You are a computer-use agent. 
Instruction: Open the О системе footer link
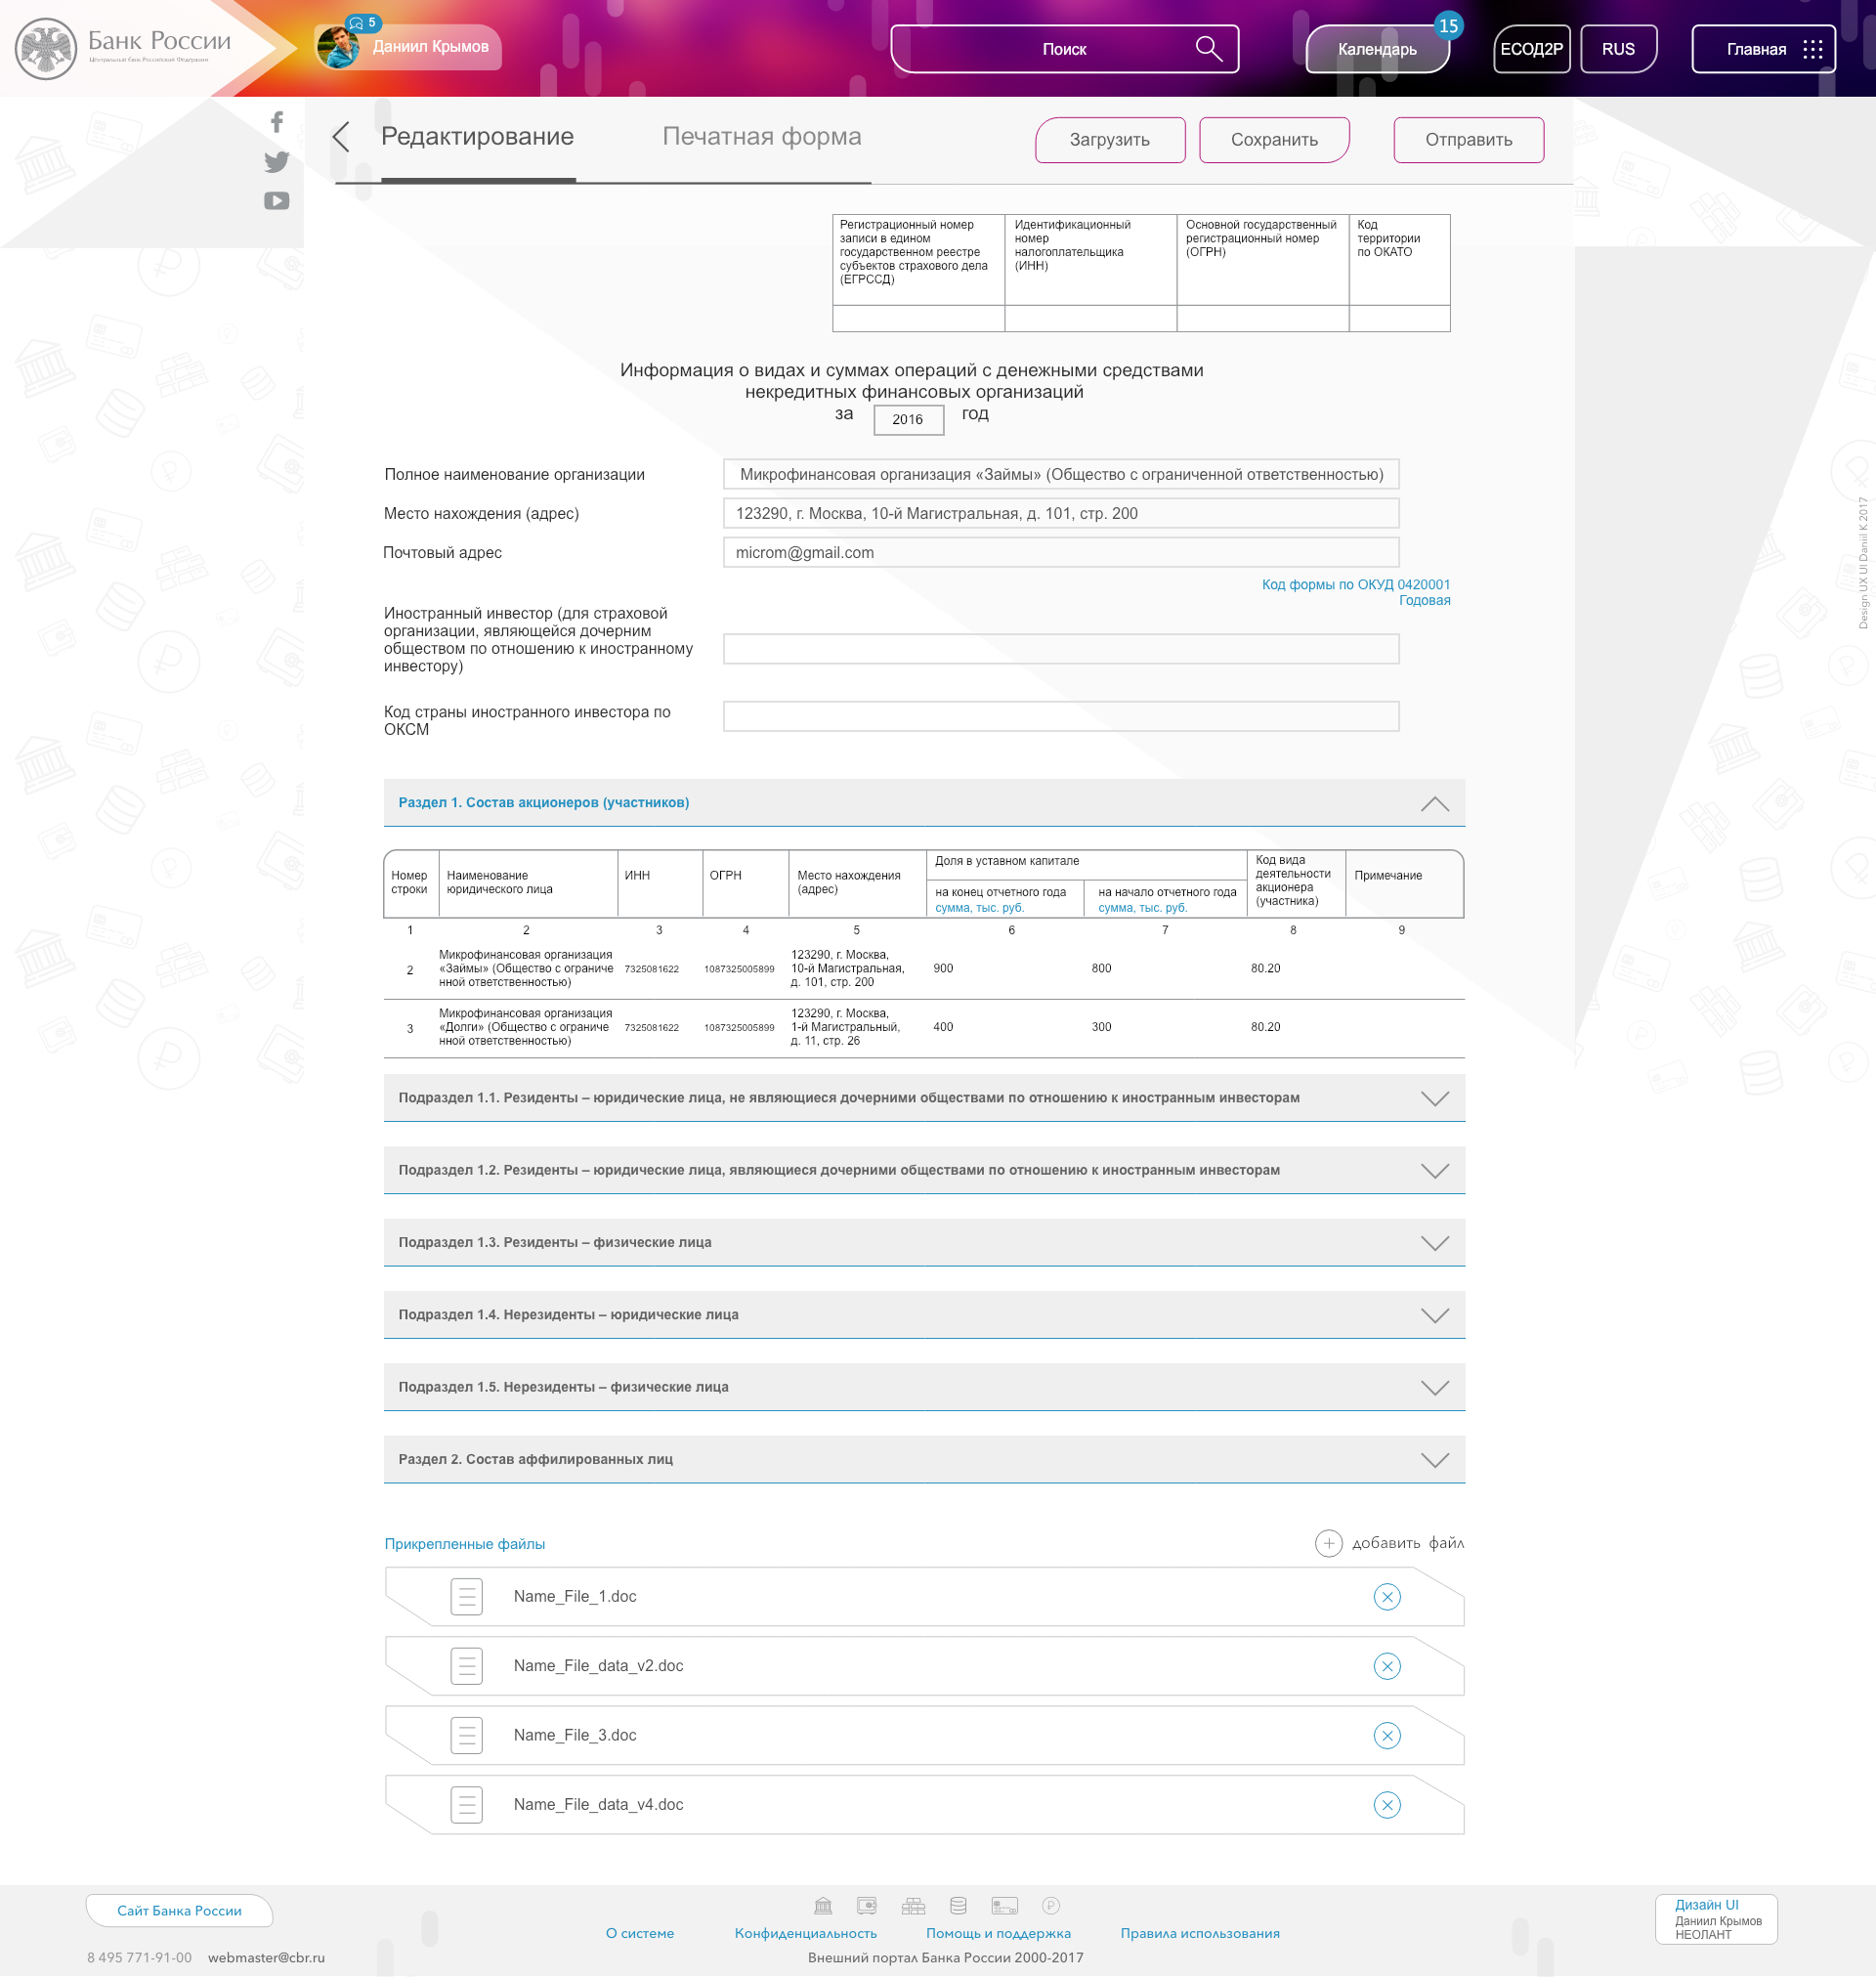640,1933
